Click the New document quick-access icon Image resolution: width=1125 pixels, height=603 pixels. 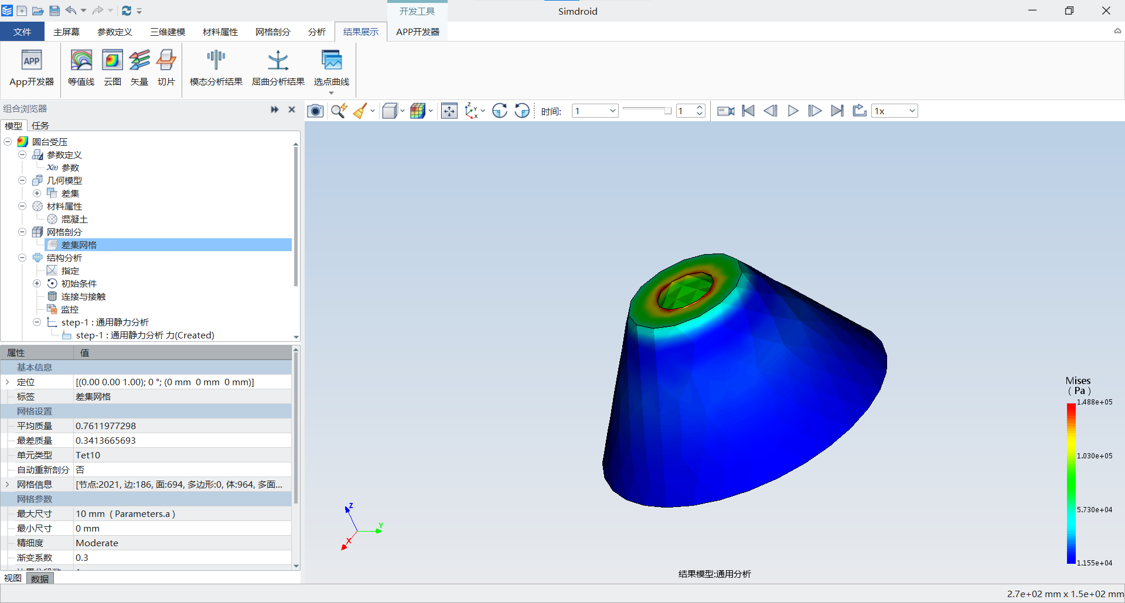pos(22,11)
